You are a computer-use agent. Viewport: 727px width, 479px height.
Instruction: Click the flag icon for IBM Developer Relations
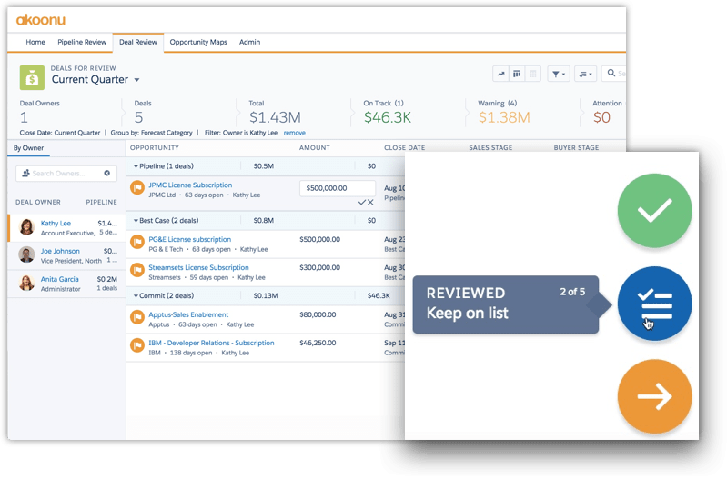[137, 345]
